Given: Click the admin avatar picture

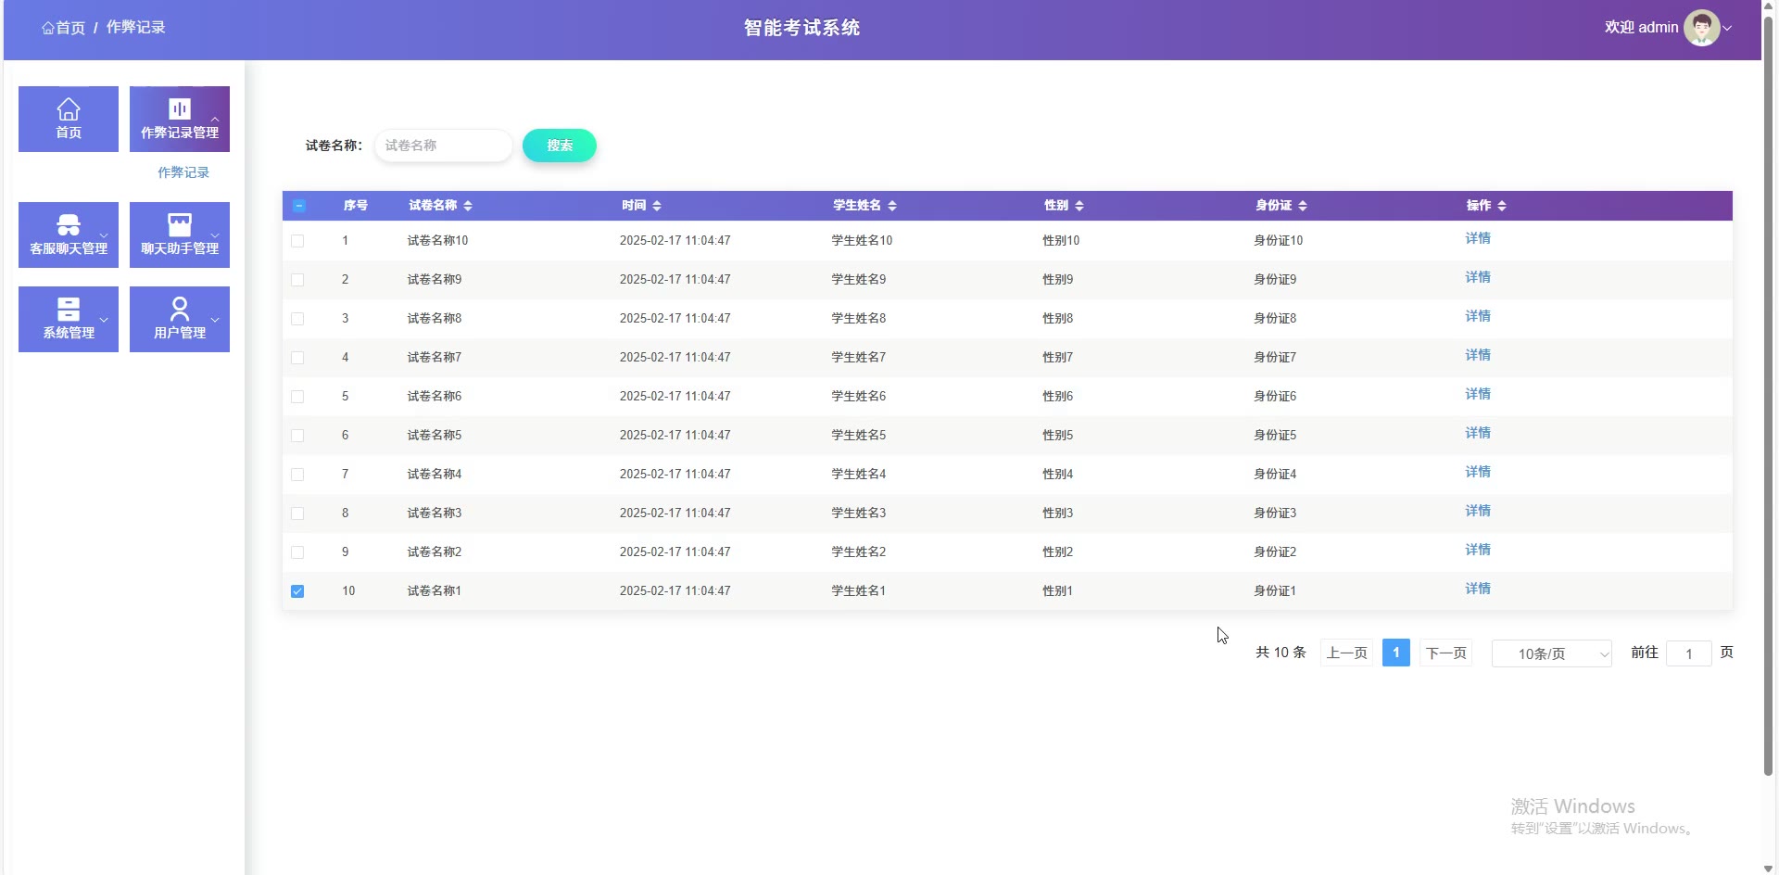Looking at the screenshot, I should [1701, 28].
